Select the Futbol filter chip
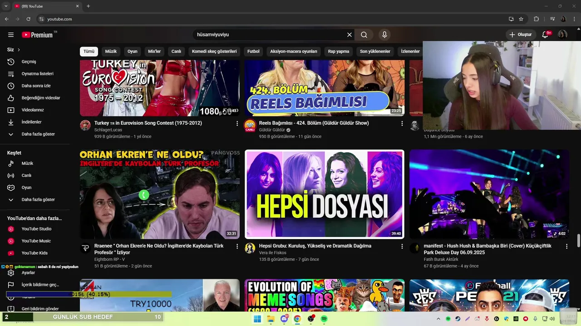 253,52
